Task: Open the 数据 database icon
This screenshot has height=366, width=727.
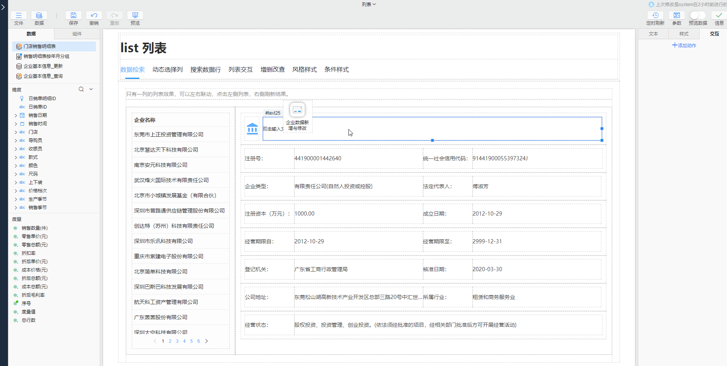Action: point(39,16)
